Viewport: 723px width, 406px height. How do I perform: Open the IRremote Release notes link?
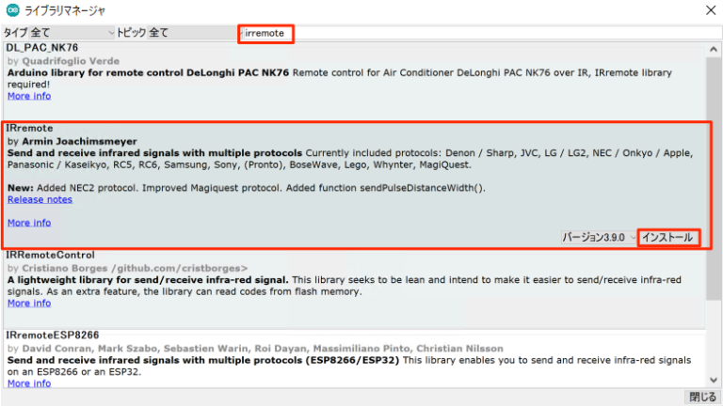[40, 199]
